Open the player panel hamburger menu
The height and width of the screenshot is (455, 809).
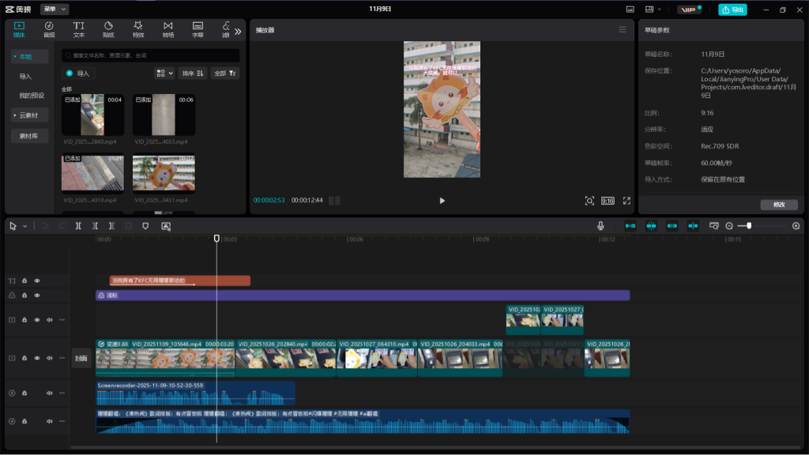623,30
